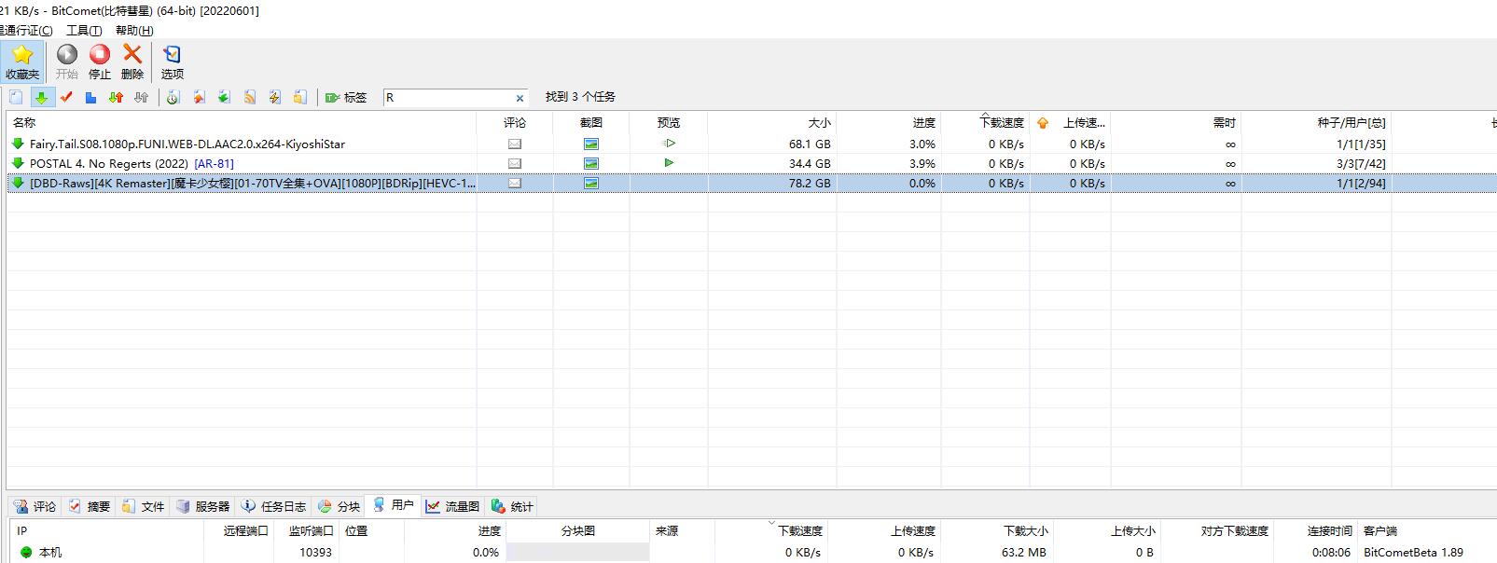
Task: Click the lightning bolt document icon
Action: pos(274,97)
